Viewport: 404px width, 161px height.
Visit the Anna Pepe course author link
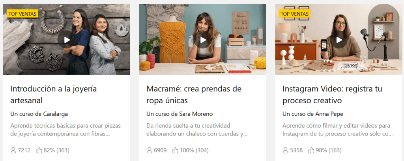click(329, 114)
